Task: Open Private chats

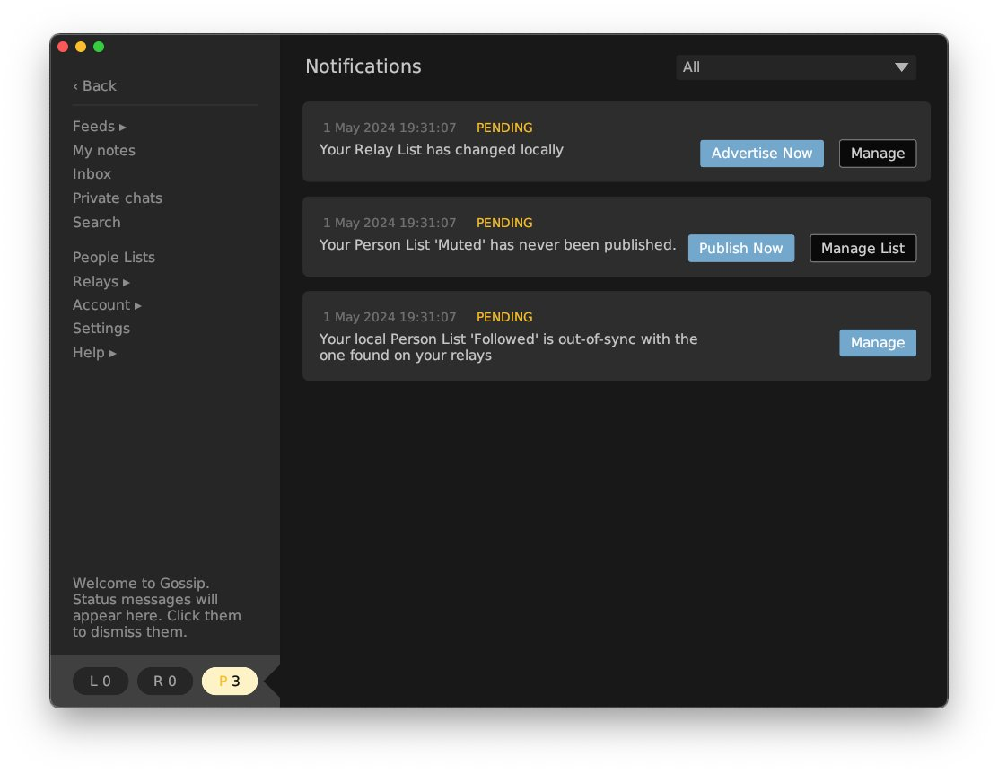Action: 117,198
